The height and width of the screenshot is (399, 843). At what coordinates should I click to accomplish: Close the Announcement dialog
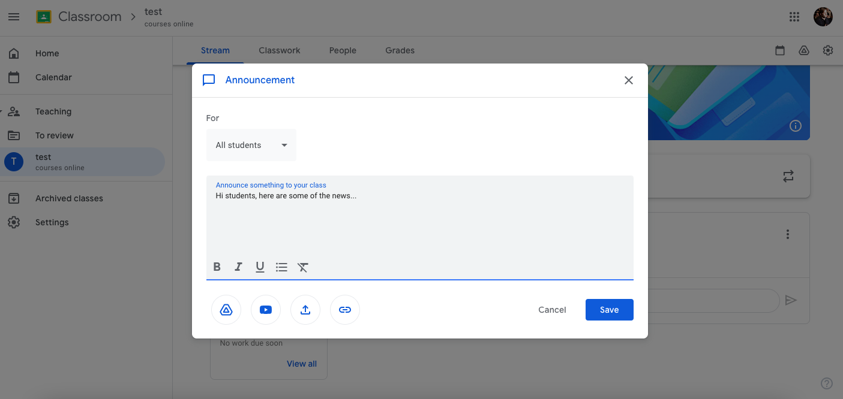(x=629, y=80)
